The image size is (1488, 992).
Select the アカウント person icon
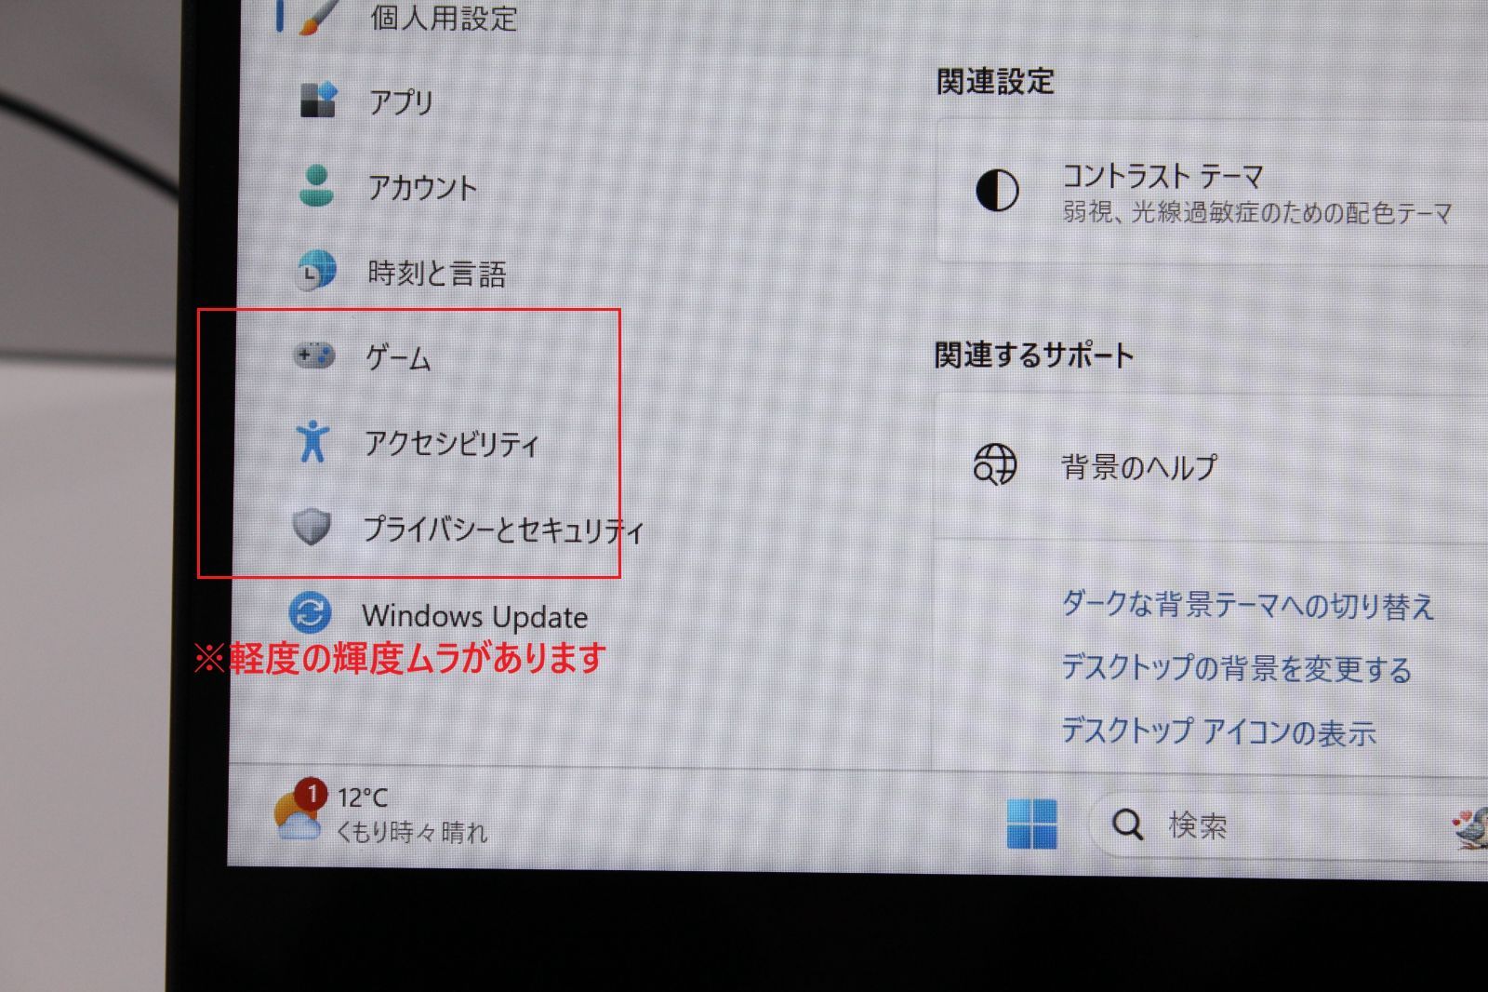coord(317,185)
